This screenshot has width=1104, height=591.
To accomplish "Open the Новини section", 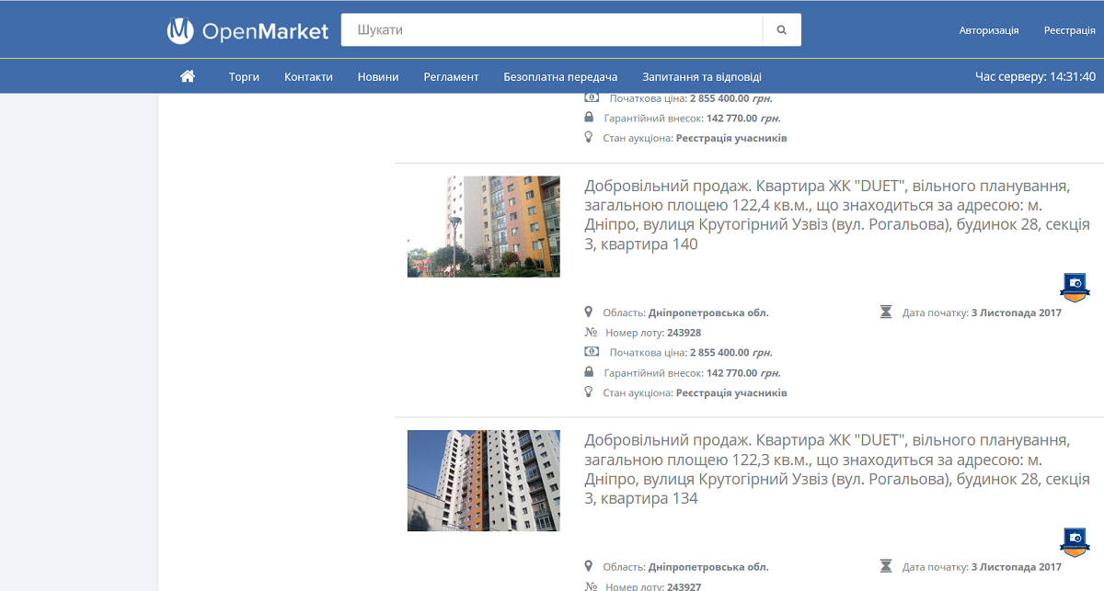I will pyautogui.click(x=377, y=76).
